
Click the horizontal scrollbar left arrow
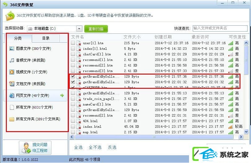click(72, 137)
